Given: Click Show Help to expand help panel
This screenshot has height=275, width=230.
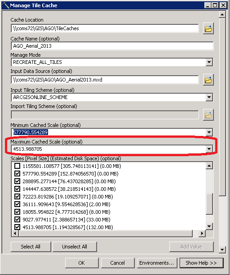Looking at the screenshot, I should click(x=201, y=263).
